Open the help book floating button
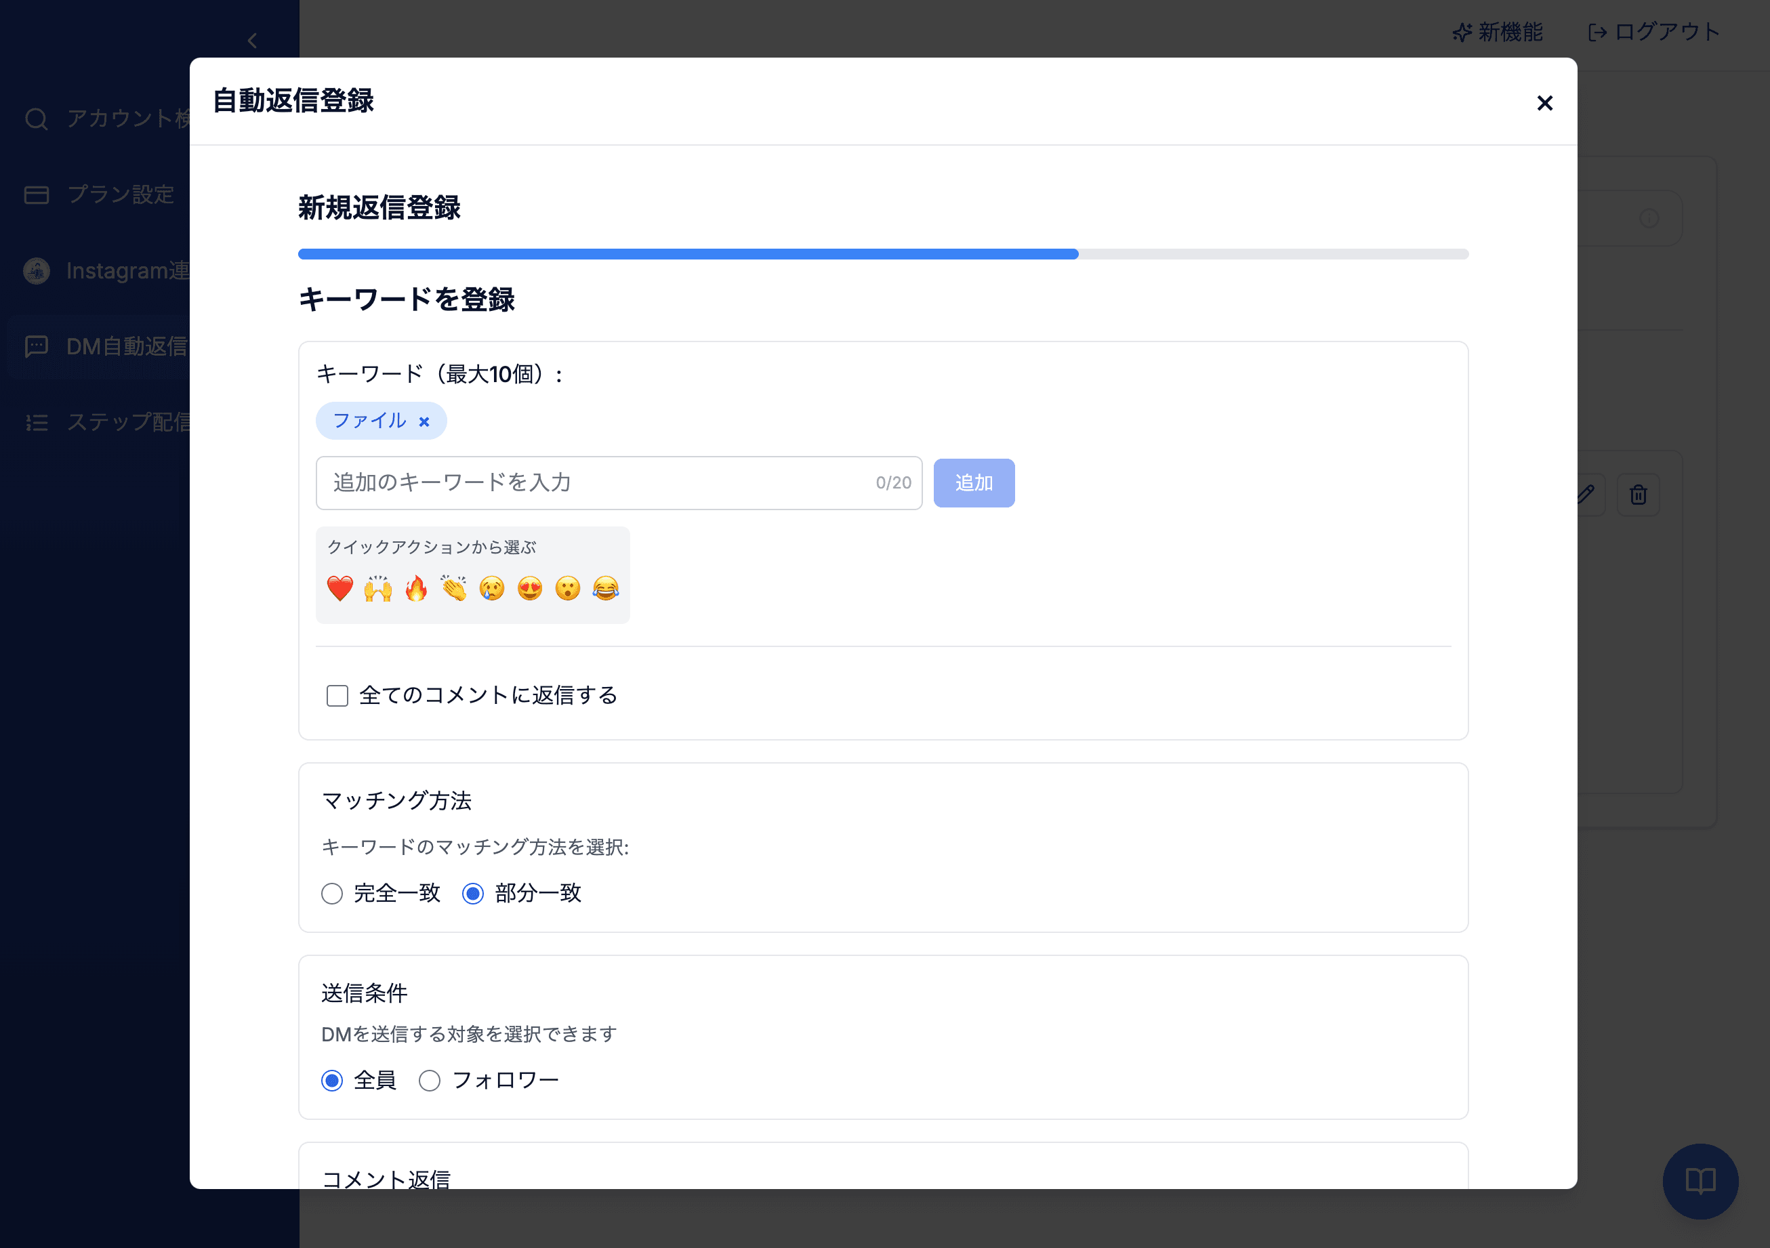 (x=1700, y=1181)
